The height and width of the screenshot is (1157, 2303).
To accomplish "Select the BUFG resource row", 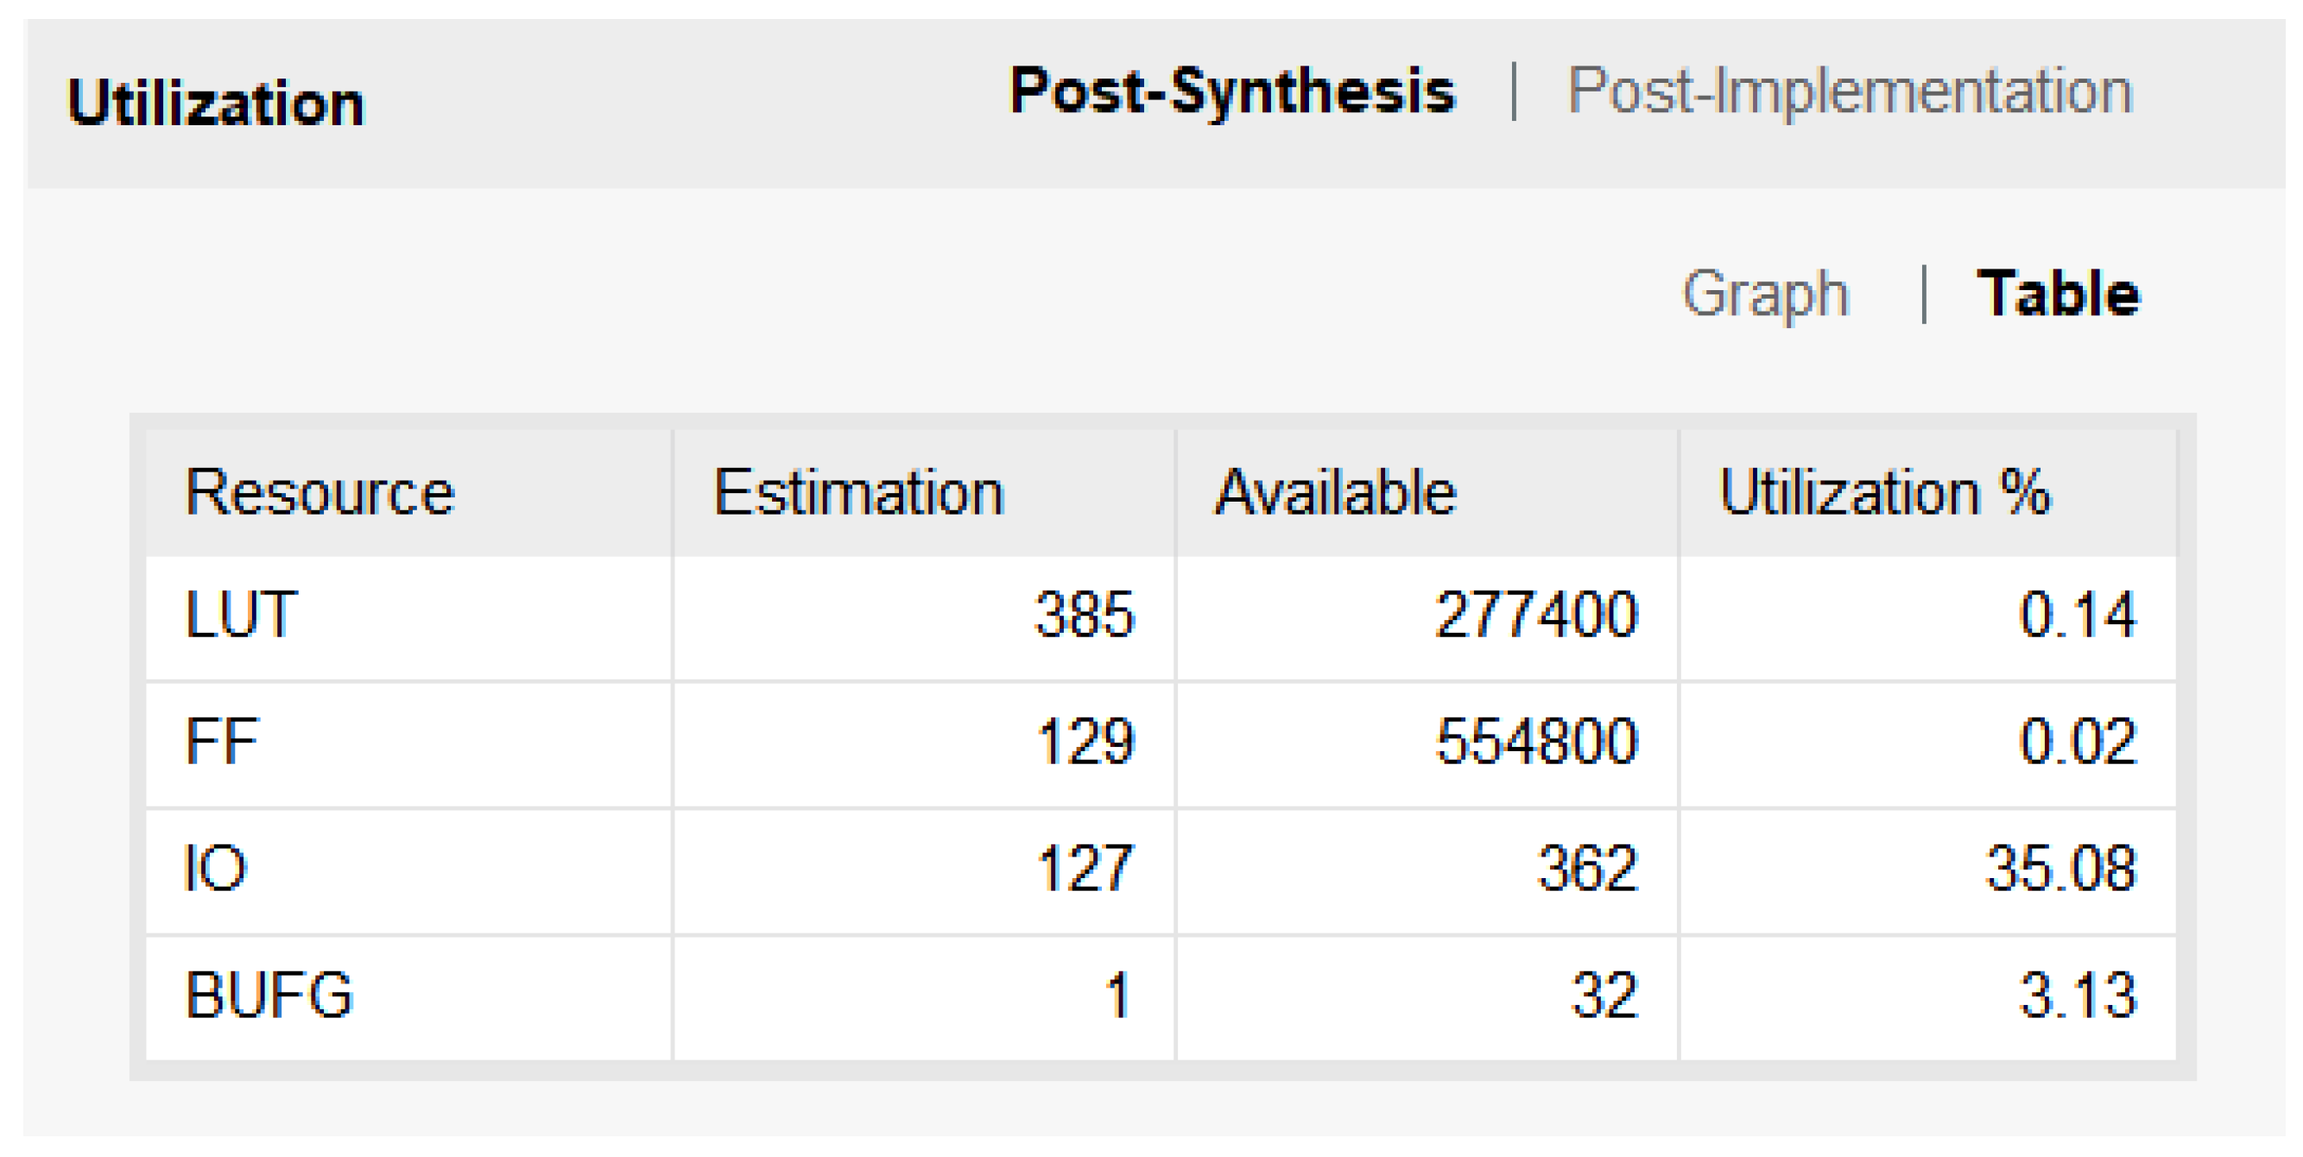I will point(269,996).
